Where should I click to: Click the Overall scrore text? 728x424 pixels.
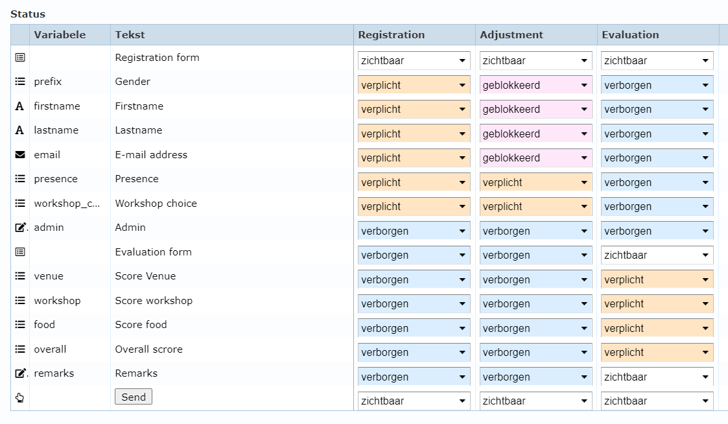click(149, 349)
